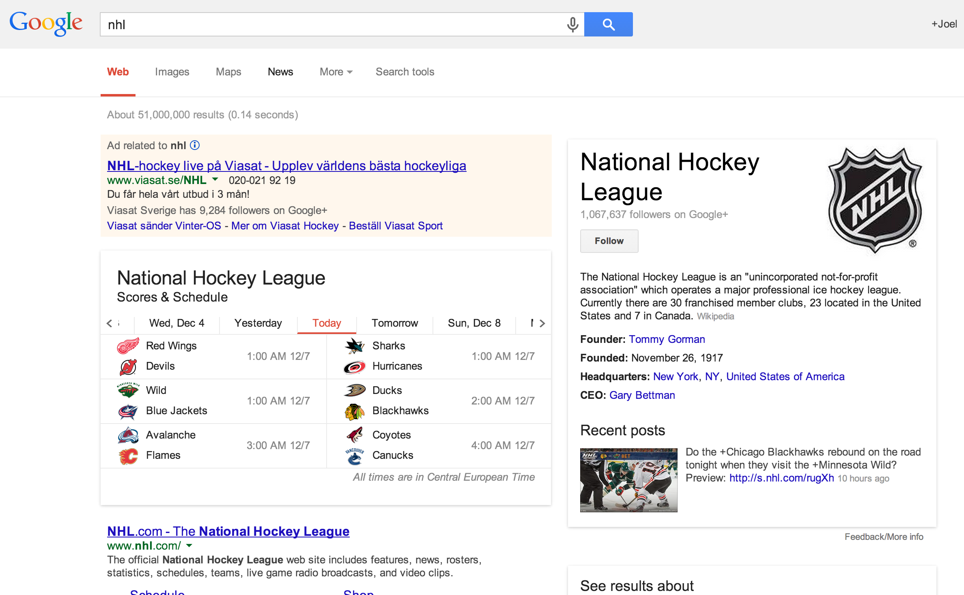Click the Blackhawks team name

click(400, 411)
